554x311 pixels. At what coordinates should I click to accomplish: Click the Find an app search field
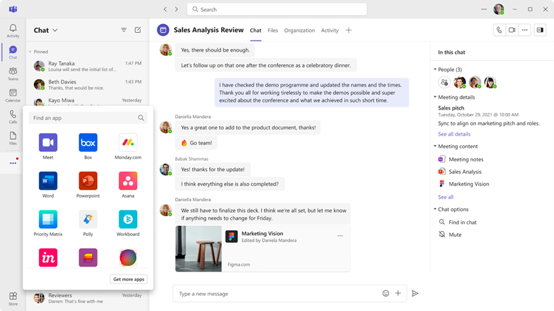pos(82,118)
